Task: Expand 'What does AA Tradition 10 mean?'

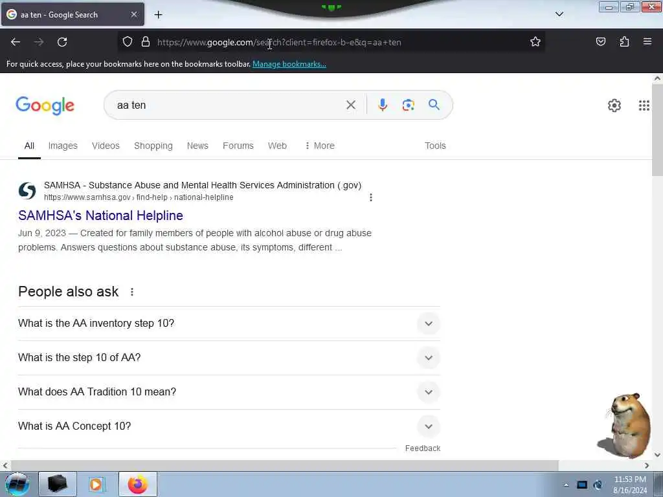Action: (229, 392)
